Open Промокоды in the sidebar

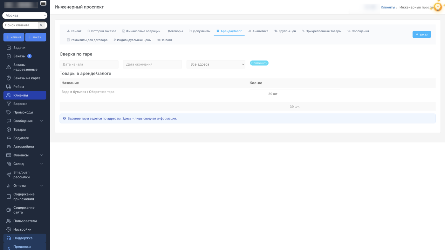(23, 112)
